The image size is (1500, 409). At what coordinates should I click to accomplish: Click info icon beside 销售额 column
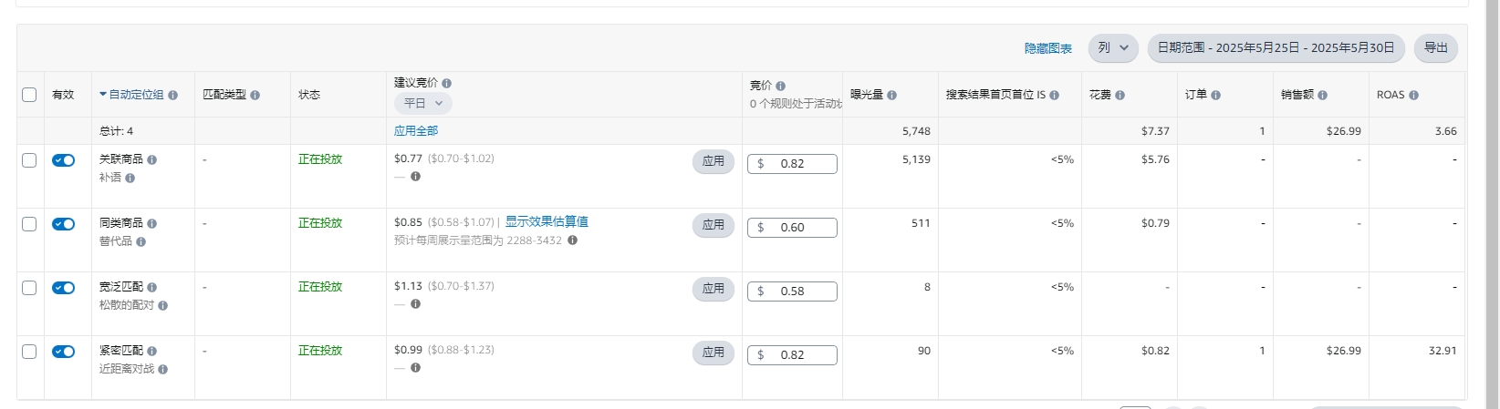[x=1323, y=95]
